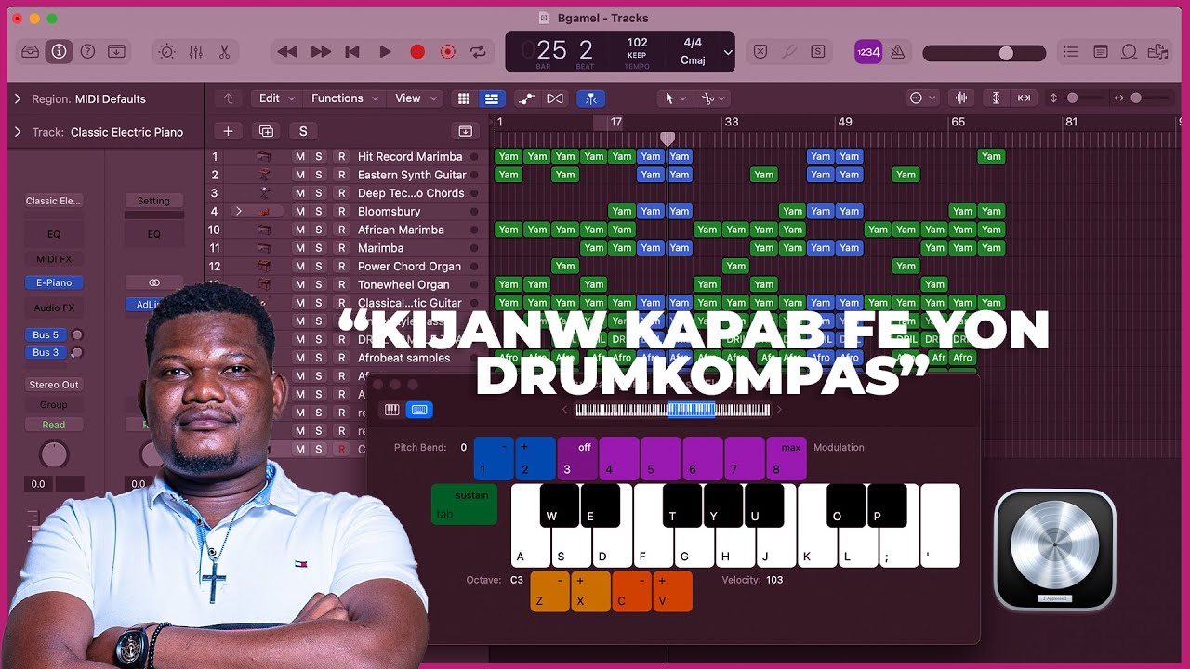The width and height of the screenshot is (1190, 669).
Task: Open the toolbar download tray icon
Action: tap(116, 52)
